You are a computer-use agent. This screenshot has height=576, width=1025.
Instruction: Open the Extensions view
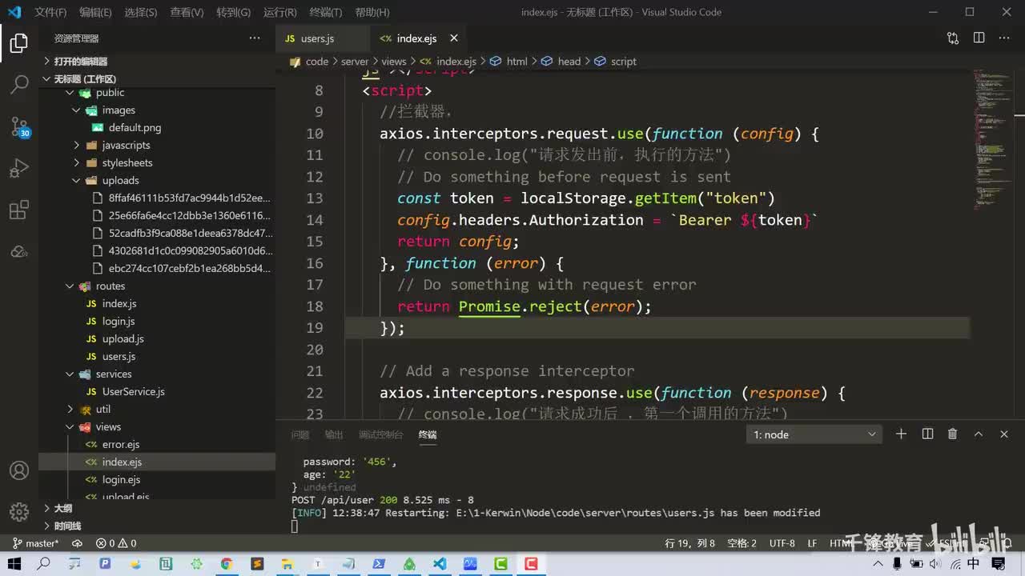[x=19, y=210]
